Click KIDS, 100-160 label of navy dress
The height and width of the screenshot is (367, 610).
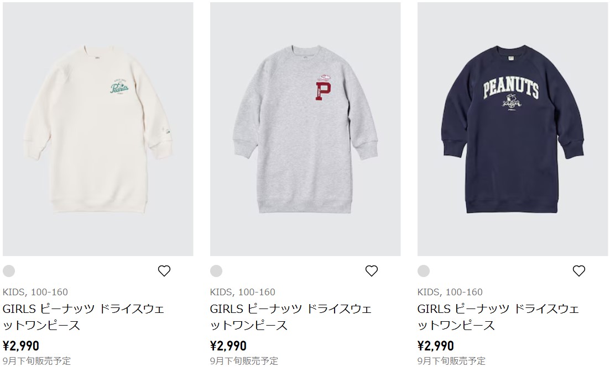click(450, 292)
